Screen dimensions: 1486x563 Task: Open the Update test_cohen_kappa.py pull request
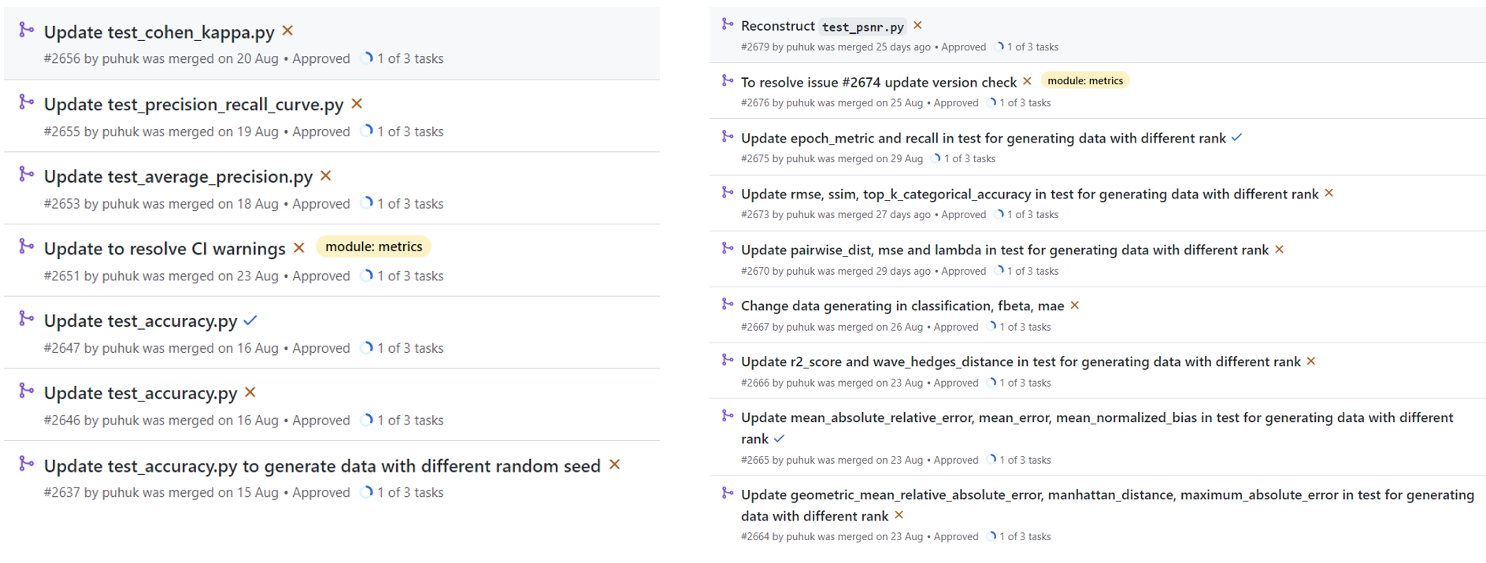tap(159, 32)
